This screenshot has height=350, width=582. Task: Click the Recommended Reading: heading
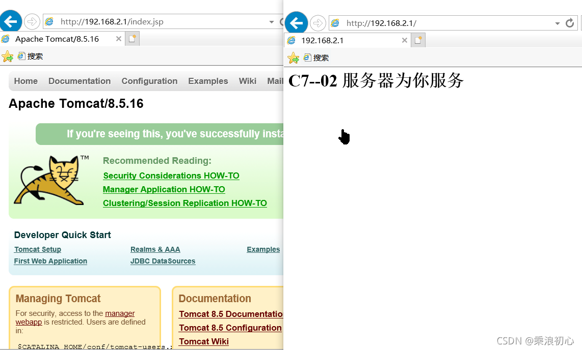tap(157, 161)
